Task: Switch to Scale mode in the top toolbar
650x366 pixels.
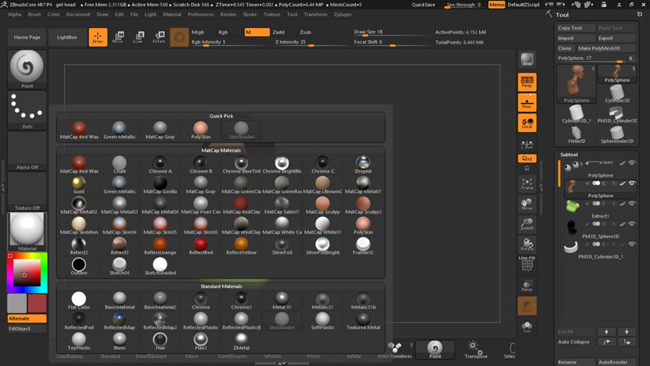Action: pyautogui.click(x=138, y=37)
